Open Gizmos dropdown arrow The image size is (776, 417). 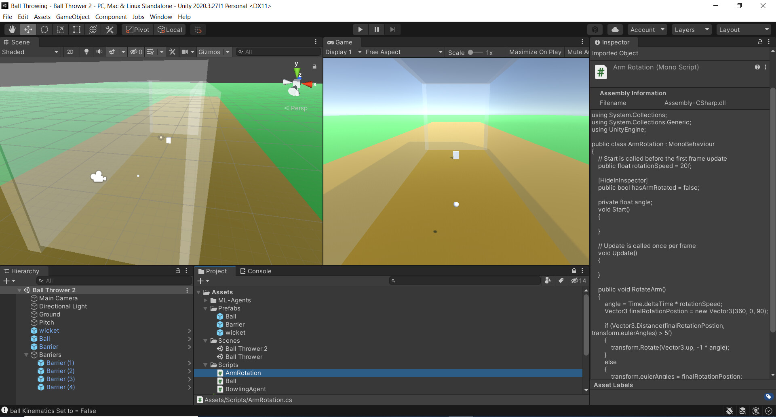point(228,52)
